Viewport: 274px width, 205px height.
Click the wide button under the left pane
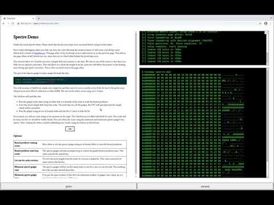pyautogui.click(x=68, y=186)
